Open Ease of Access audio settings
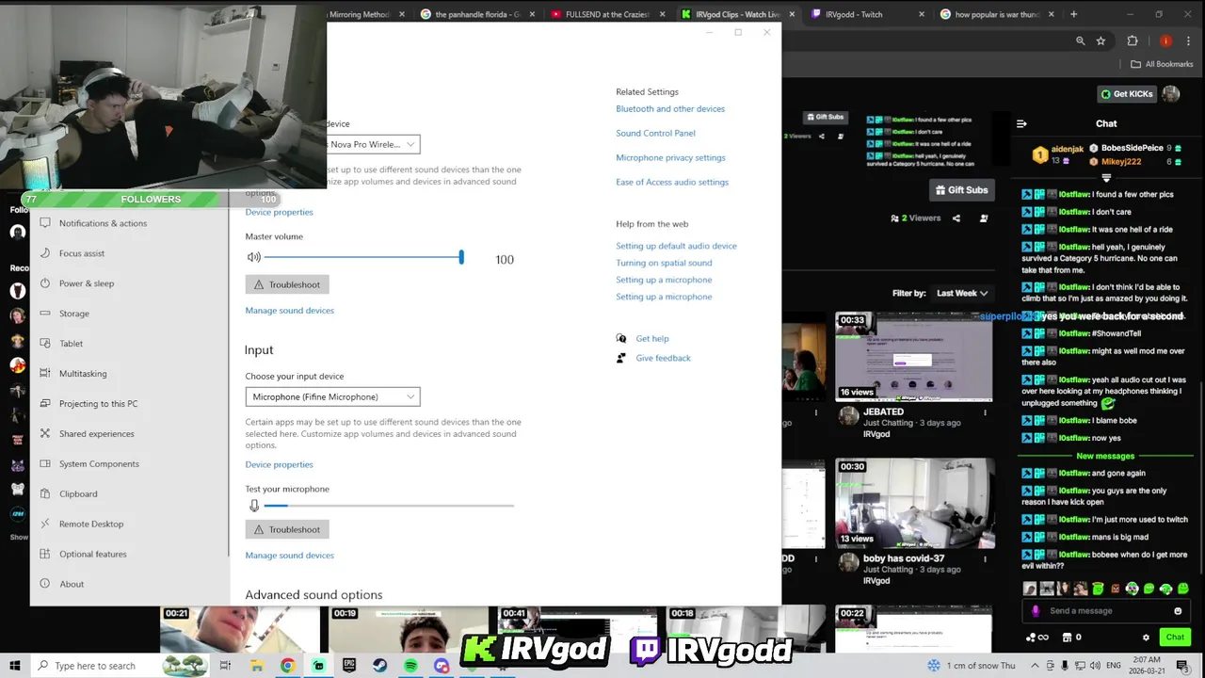Screen dimensions: 1205x678 point(672,182)
